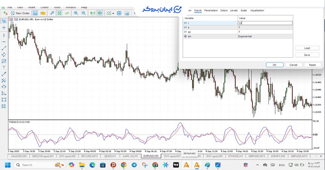Screen dimensions: 325x170
Task: Switch chart to line chart icon
Action: (67, 13)
